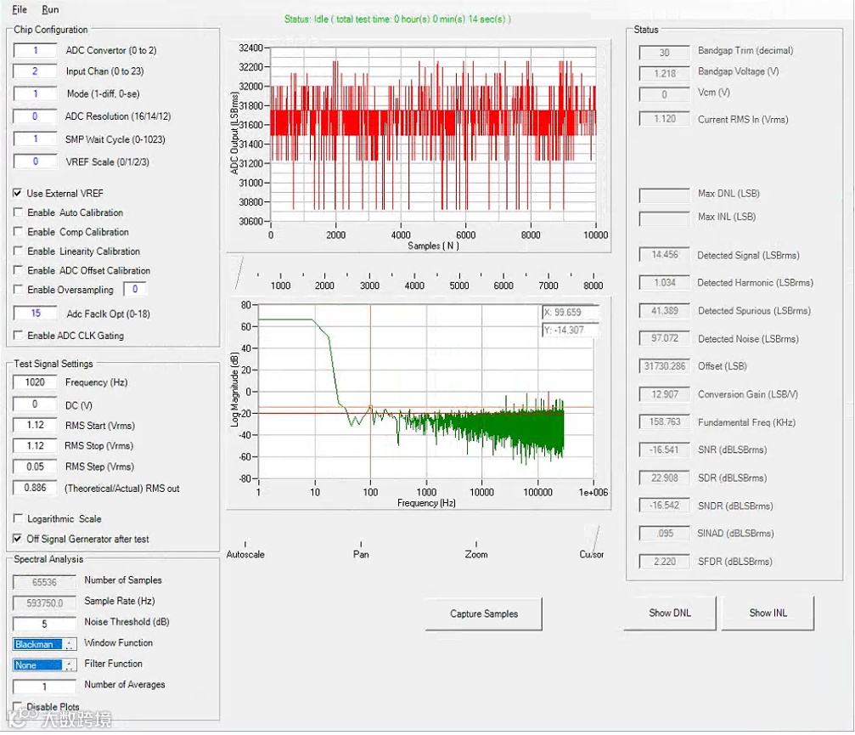The height and width of the screenshot is (735, 855).
Task: Check the Disable Plots checkbox
Action: (x=18, y=706)
